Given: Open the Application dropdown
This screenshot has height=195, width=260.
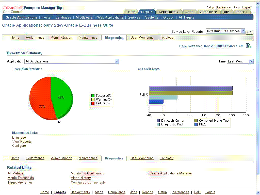Looking at the screenshot, I should pyautogui.click(x=72, y=61).
